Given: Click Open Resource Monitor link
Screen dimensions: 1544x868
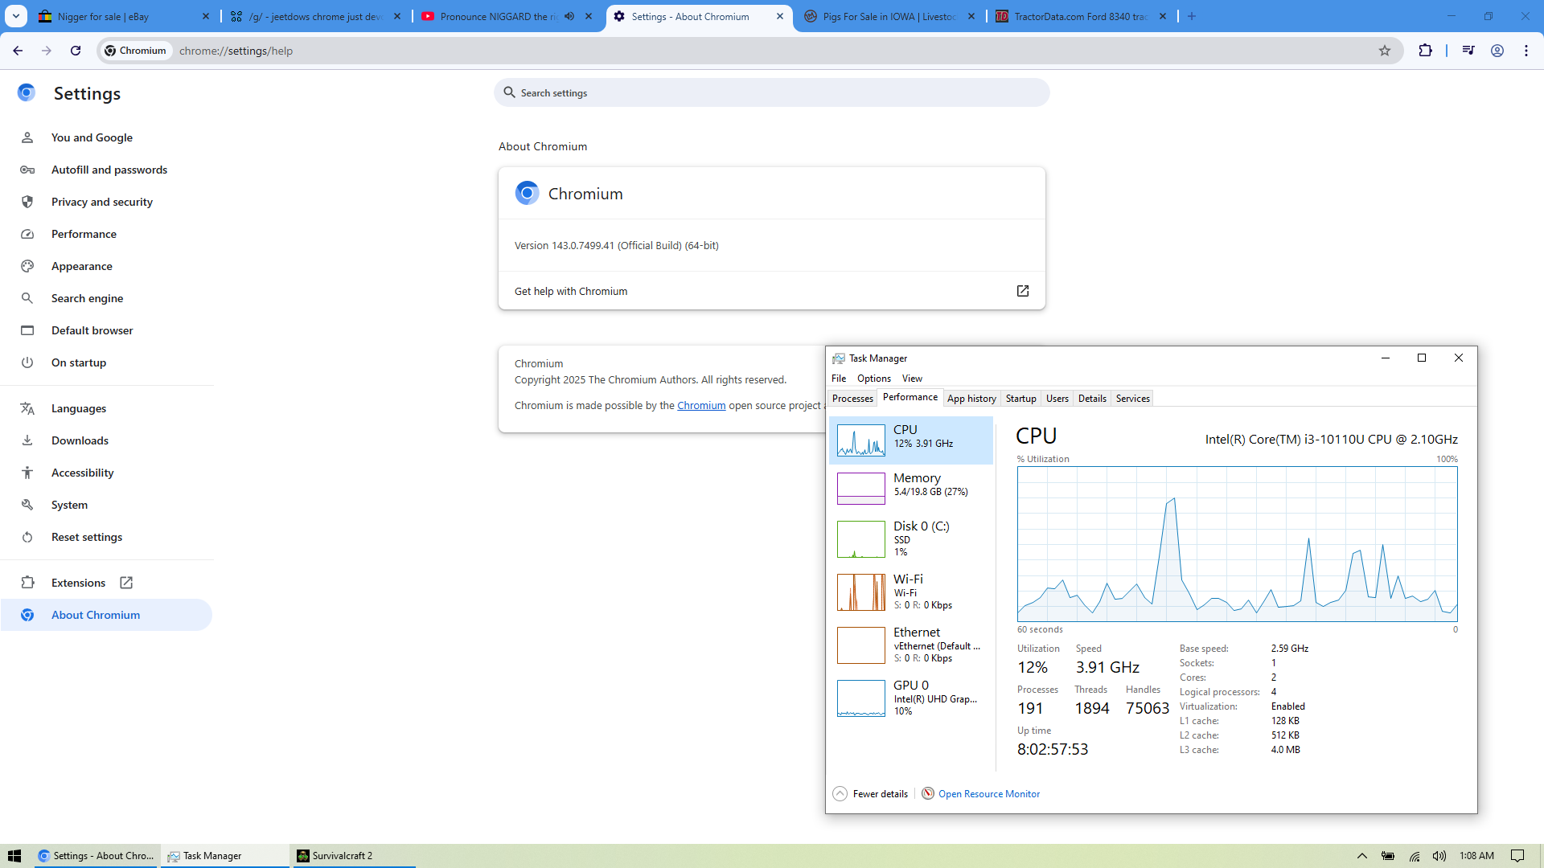Looking at the screenshot, I should click(988, 793).
